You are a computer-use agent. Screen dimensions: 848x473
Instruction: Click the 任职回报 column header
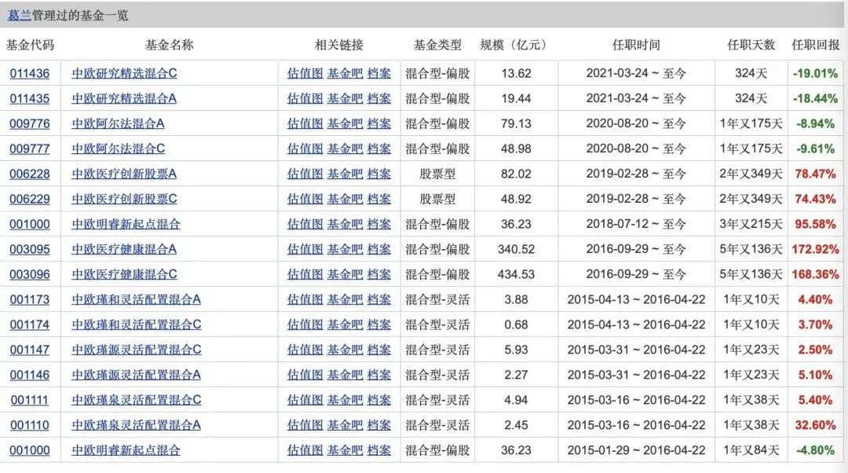click(816, 45)
